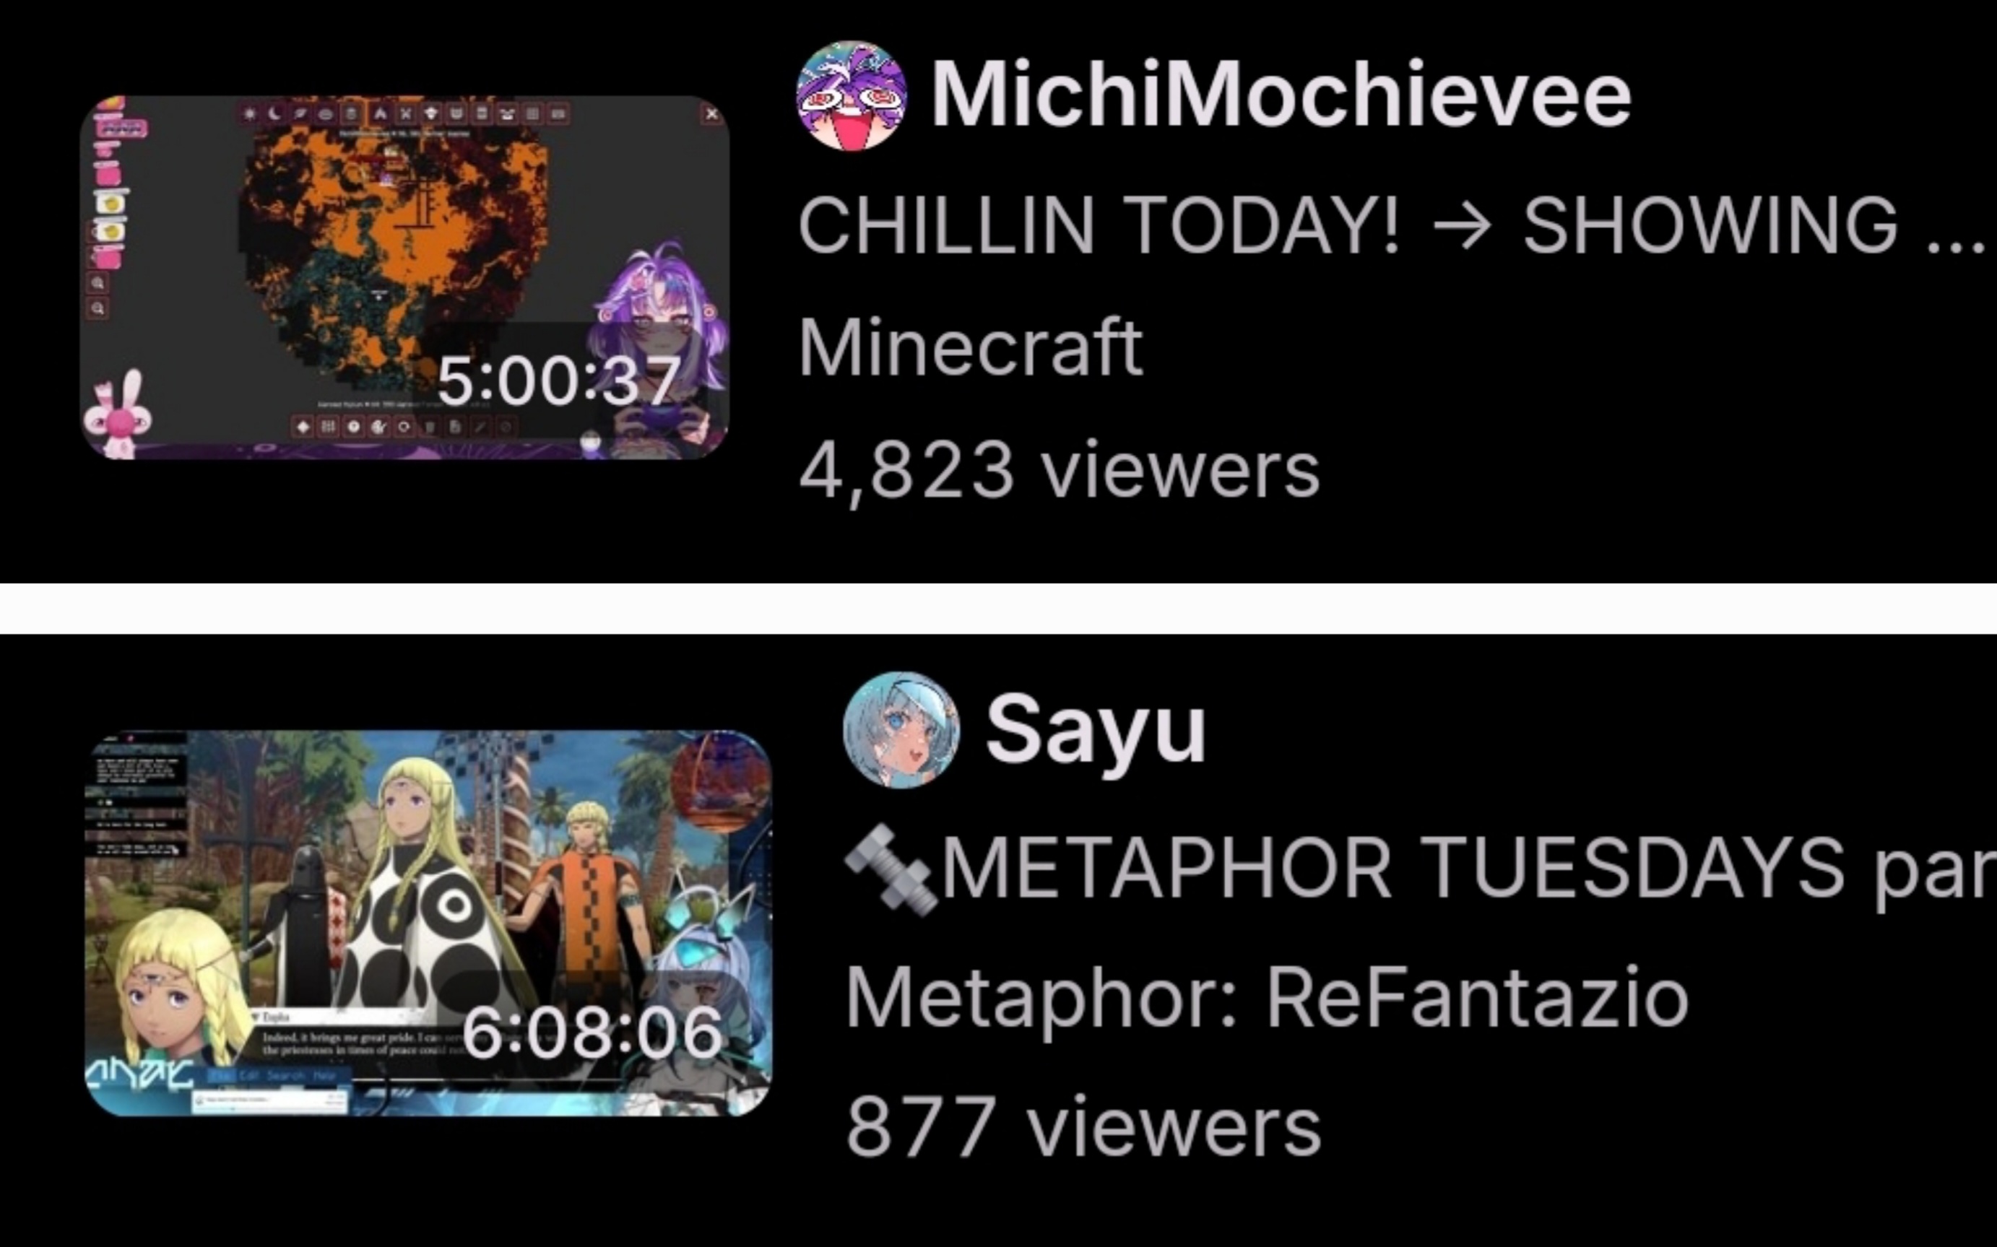The height and width of the screenshot is (1247, 1997).
Task: Click the 4,823 viewers count
Action: (x=1059, y=471)
